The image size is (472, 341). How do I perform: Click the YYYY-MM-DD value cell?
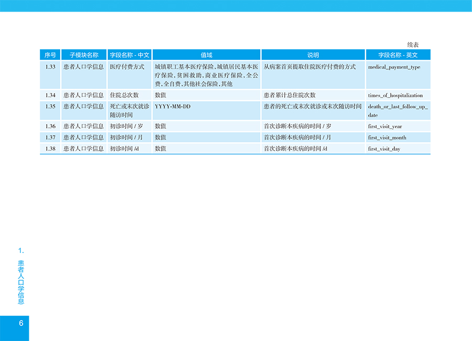pos(173,106)
